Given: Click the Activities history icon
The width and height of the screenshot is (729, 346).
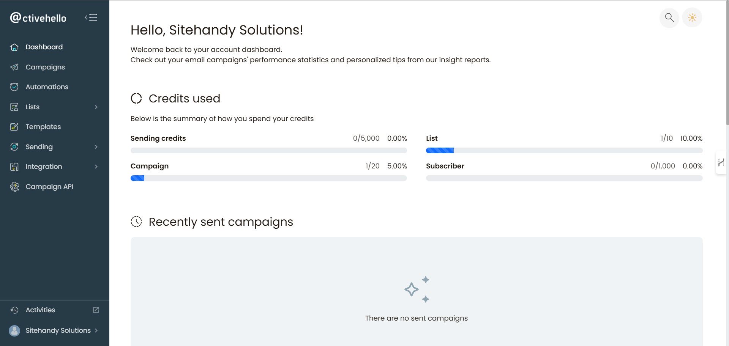Looking at the screenshot, I should click(x=14, y=310).
